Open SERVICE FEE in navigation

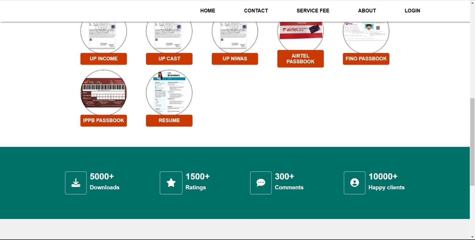[x=313, y=11]
